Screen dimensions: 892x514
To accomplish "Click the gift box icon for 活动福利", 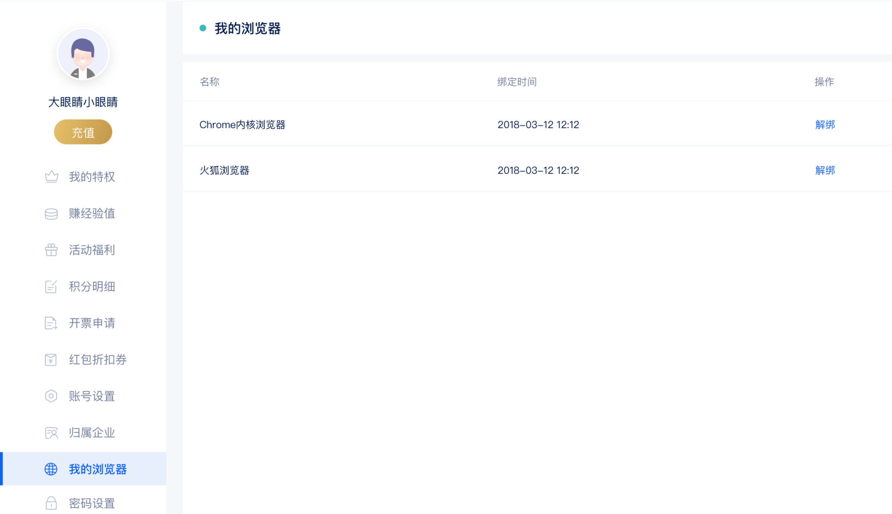I will tap(51, 250).
